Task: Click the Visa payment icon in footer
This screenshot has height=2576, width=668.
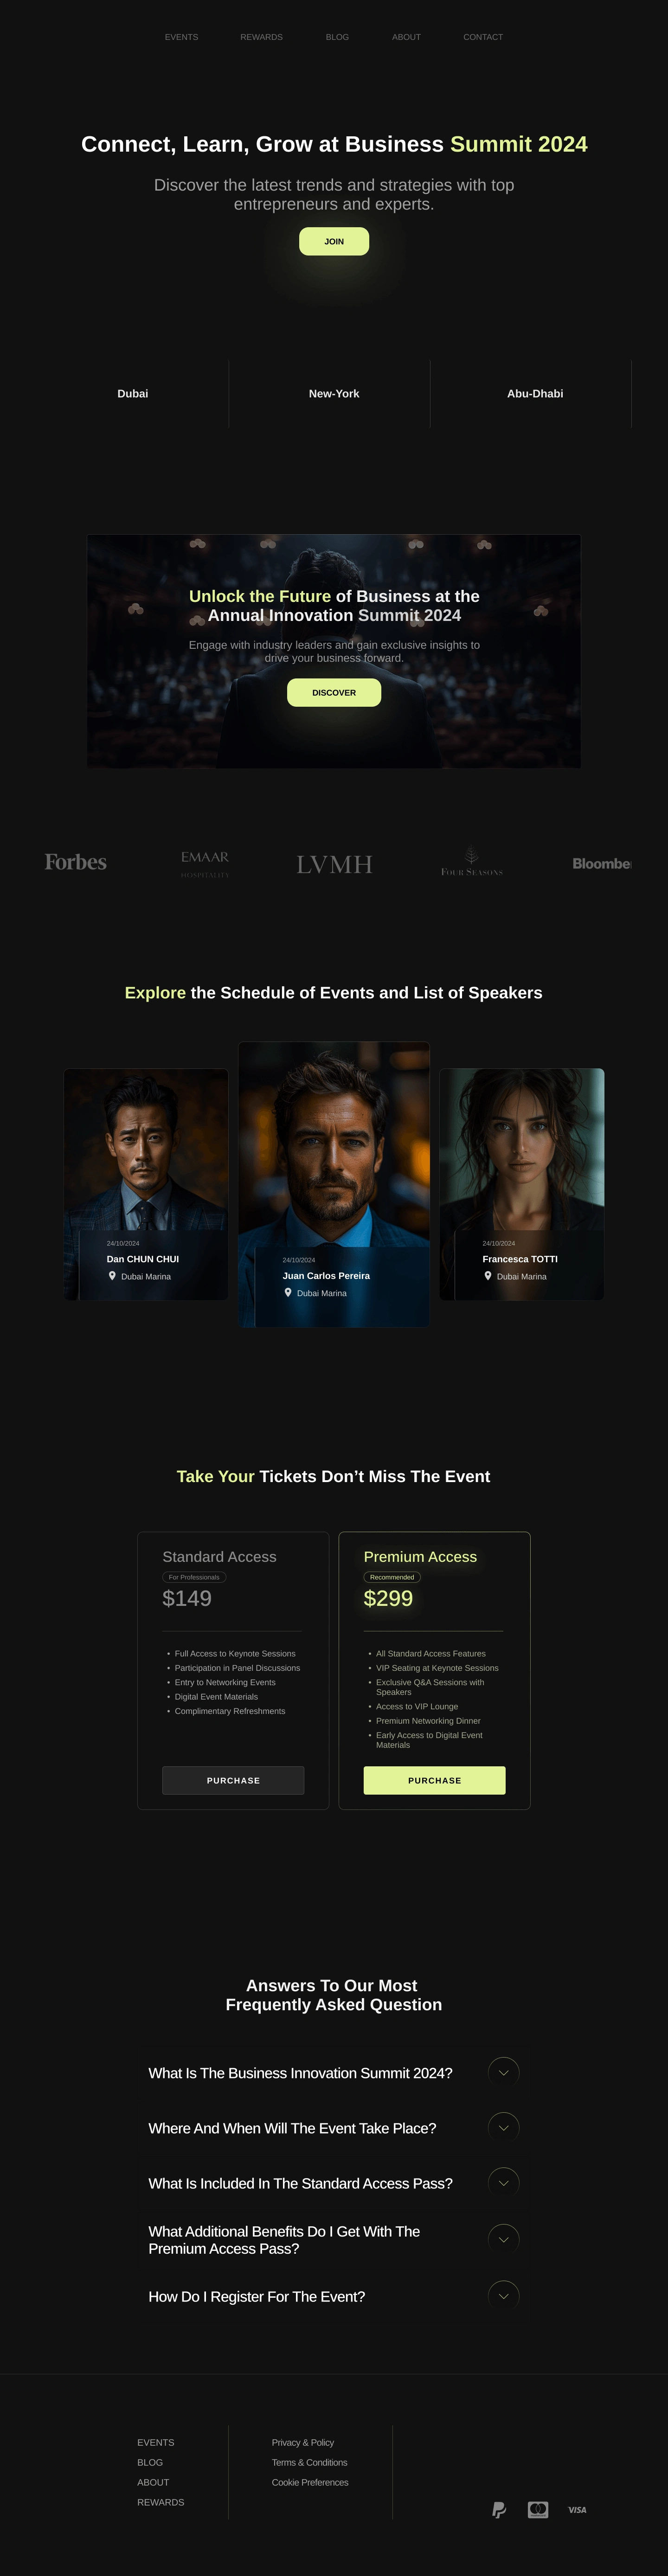Action: (577, 2509)
